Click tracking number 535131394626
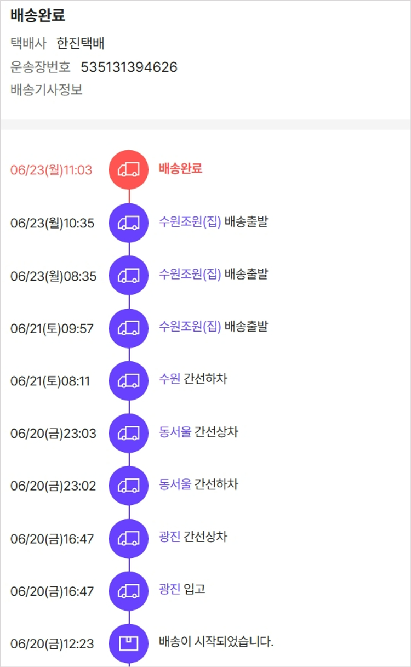411x667 pixels. tap(129, 67)
